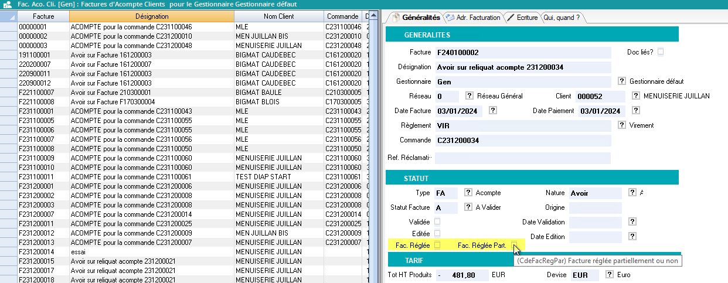Switch to the Adr. Facturation tab
Screen dimensions: 728x283
point(473,18)
